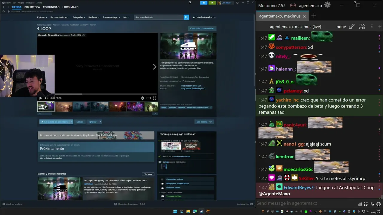This screenshot has height=215, width=383.
Task: Reload the Steam store page
Action: 4,12
